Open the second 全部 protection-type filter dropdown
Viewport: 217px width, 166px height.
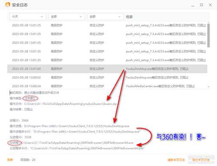click(x=66, y=17)
